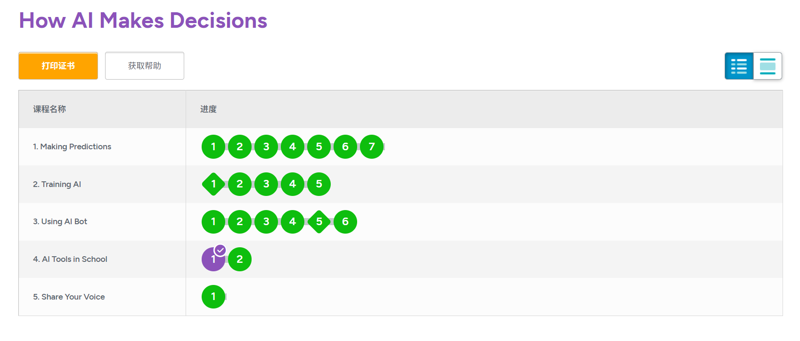Click the 获取帮助 button

tap(145, 66)
